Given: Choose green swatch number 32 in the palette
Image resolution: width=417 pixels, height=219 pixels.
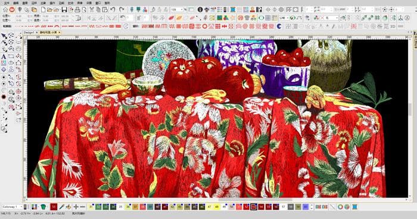Looking at the screenshot, I should click(98, 207).
